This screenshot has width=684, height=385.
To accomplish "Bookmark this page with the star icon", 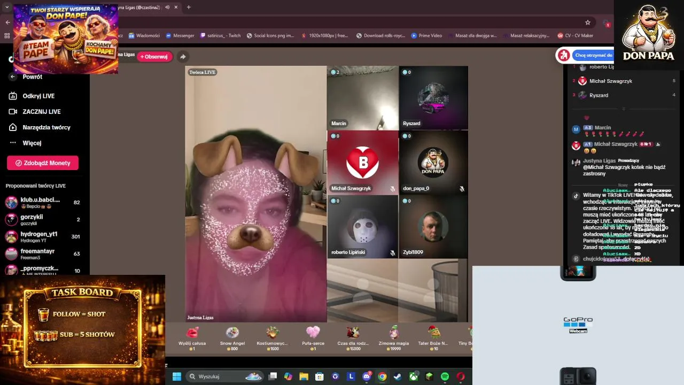I will click(x=588, y=22).
